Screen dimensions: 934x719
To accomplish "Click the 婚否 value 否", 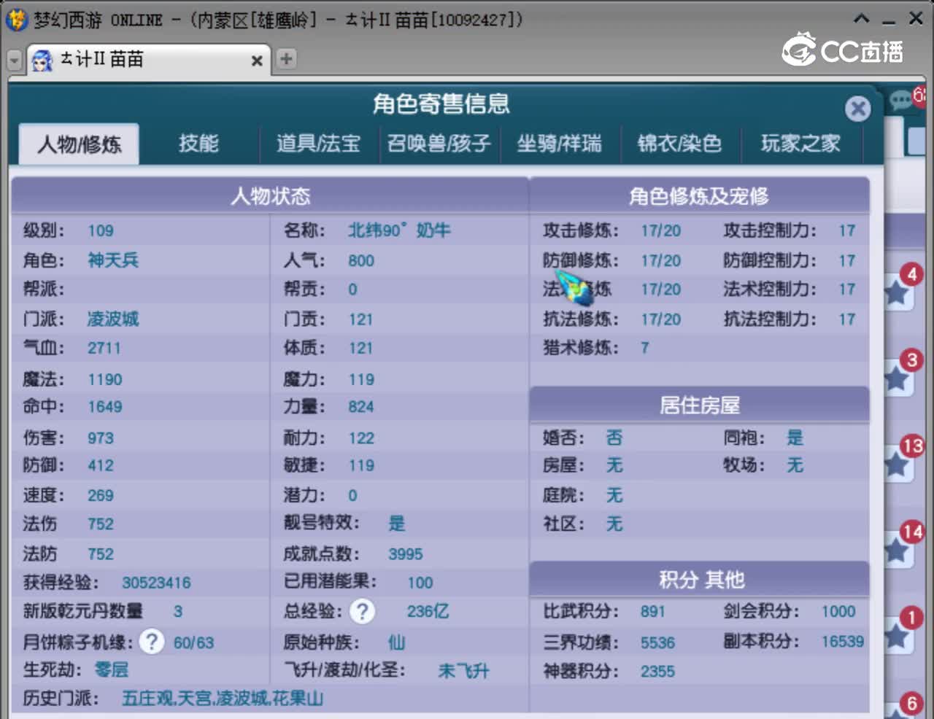I will click(x=614, y=438).
